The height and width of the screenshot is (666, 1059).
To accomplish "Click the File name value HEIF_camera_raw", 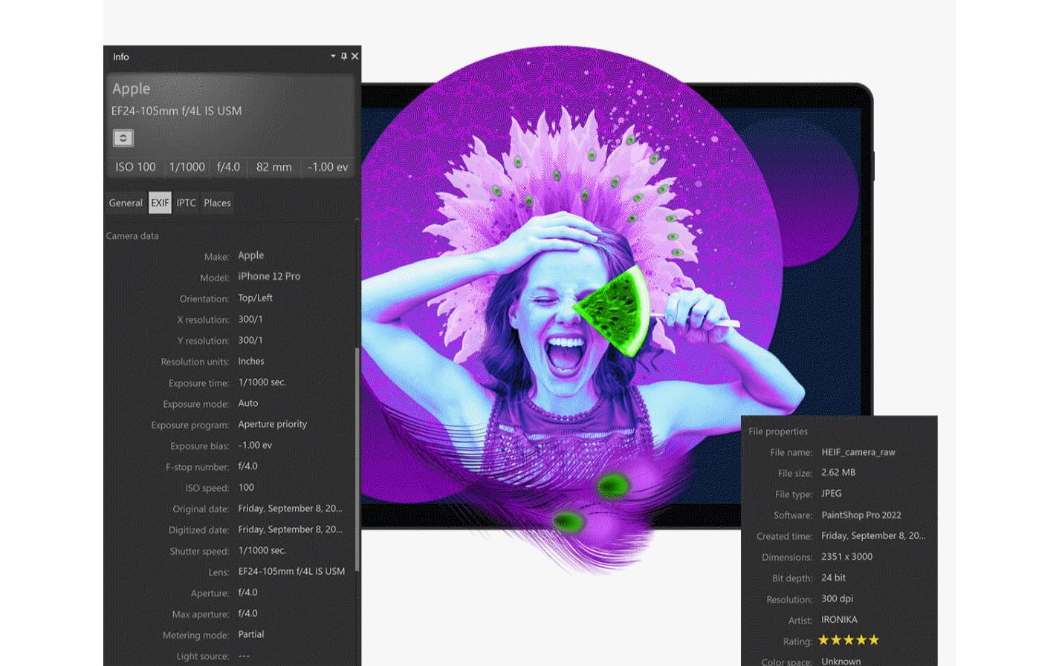I will (858, 451).
